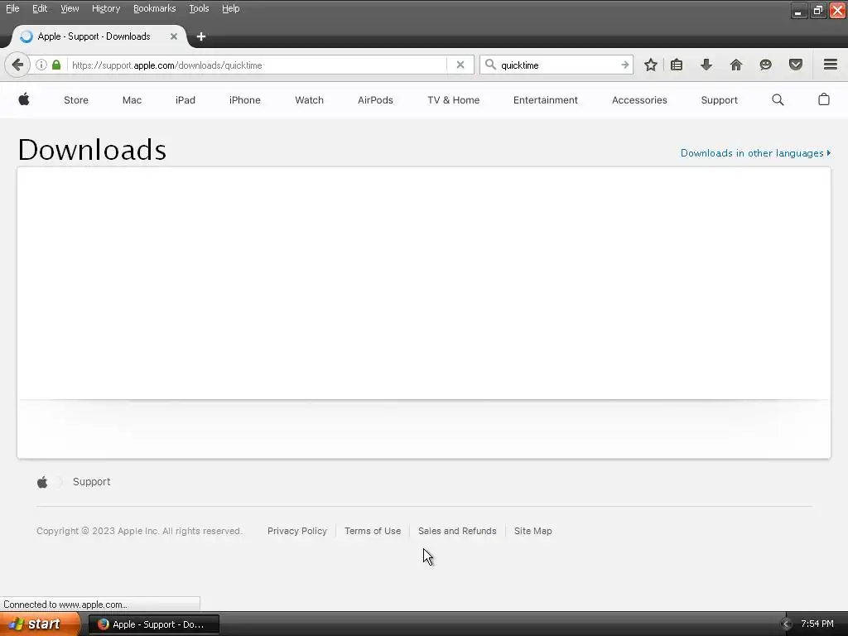
Task: Click the URL address field
Action: point(258,65)
